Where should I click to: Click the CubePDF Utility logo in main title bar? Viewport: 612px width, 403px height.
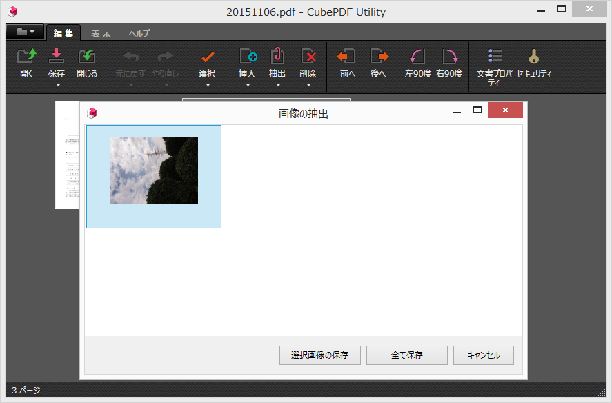click(13, 11)
